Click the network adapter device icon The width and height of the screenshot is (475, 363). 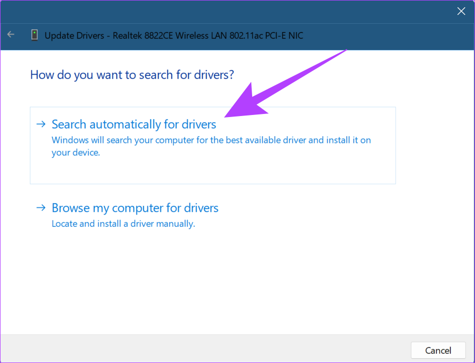(x=35, y=35)
